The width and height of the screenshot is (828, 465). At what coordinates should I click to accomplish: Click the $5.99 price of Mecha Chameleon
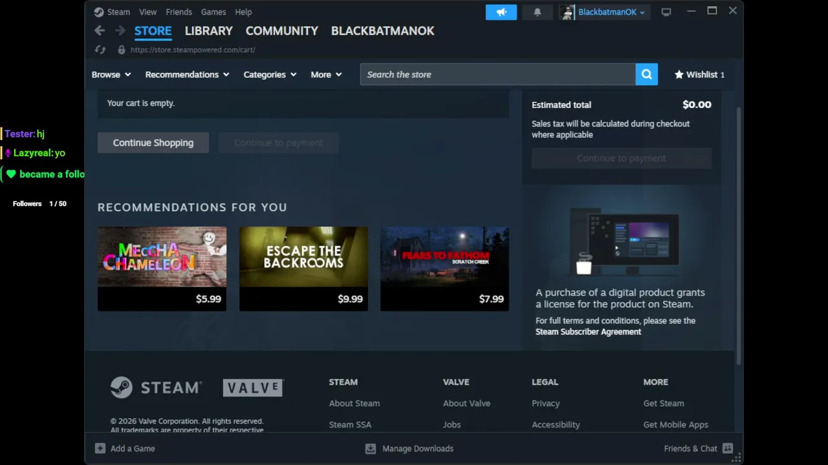point(208,299)
